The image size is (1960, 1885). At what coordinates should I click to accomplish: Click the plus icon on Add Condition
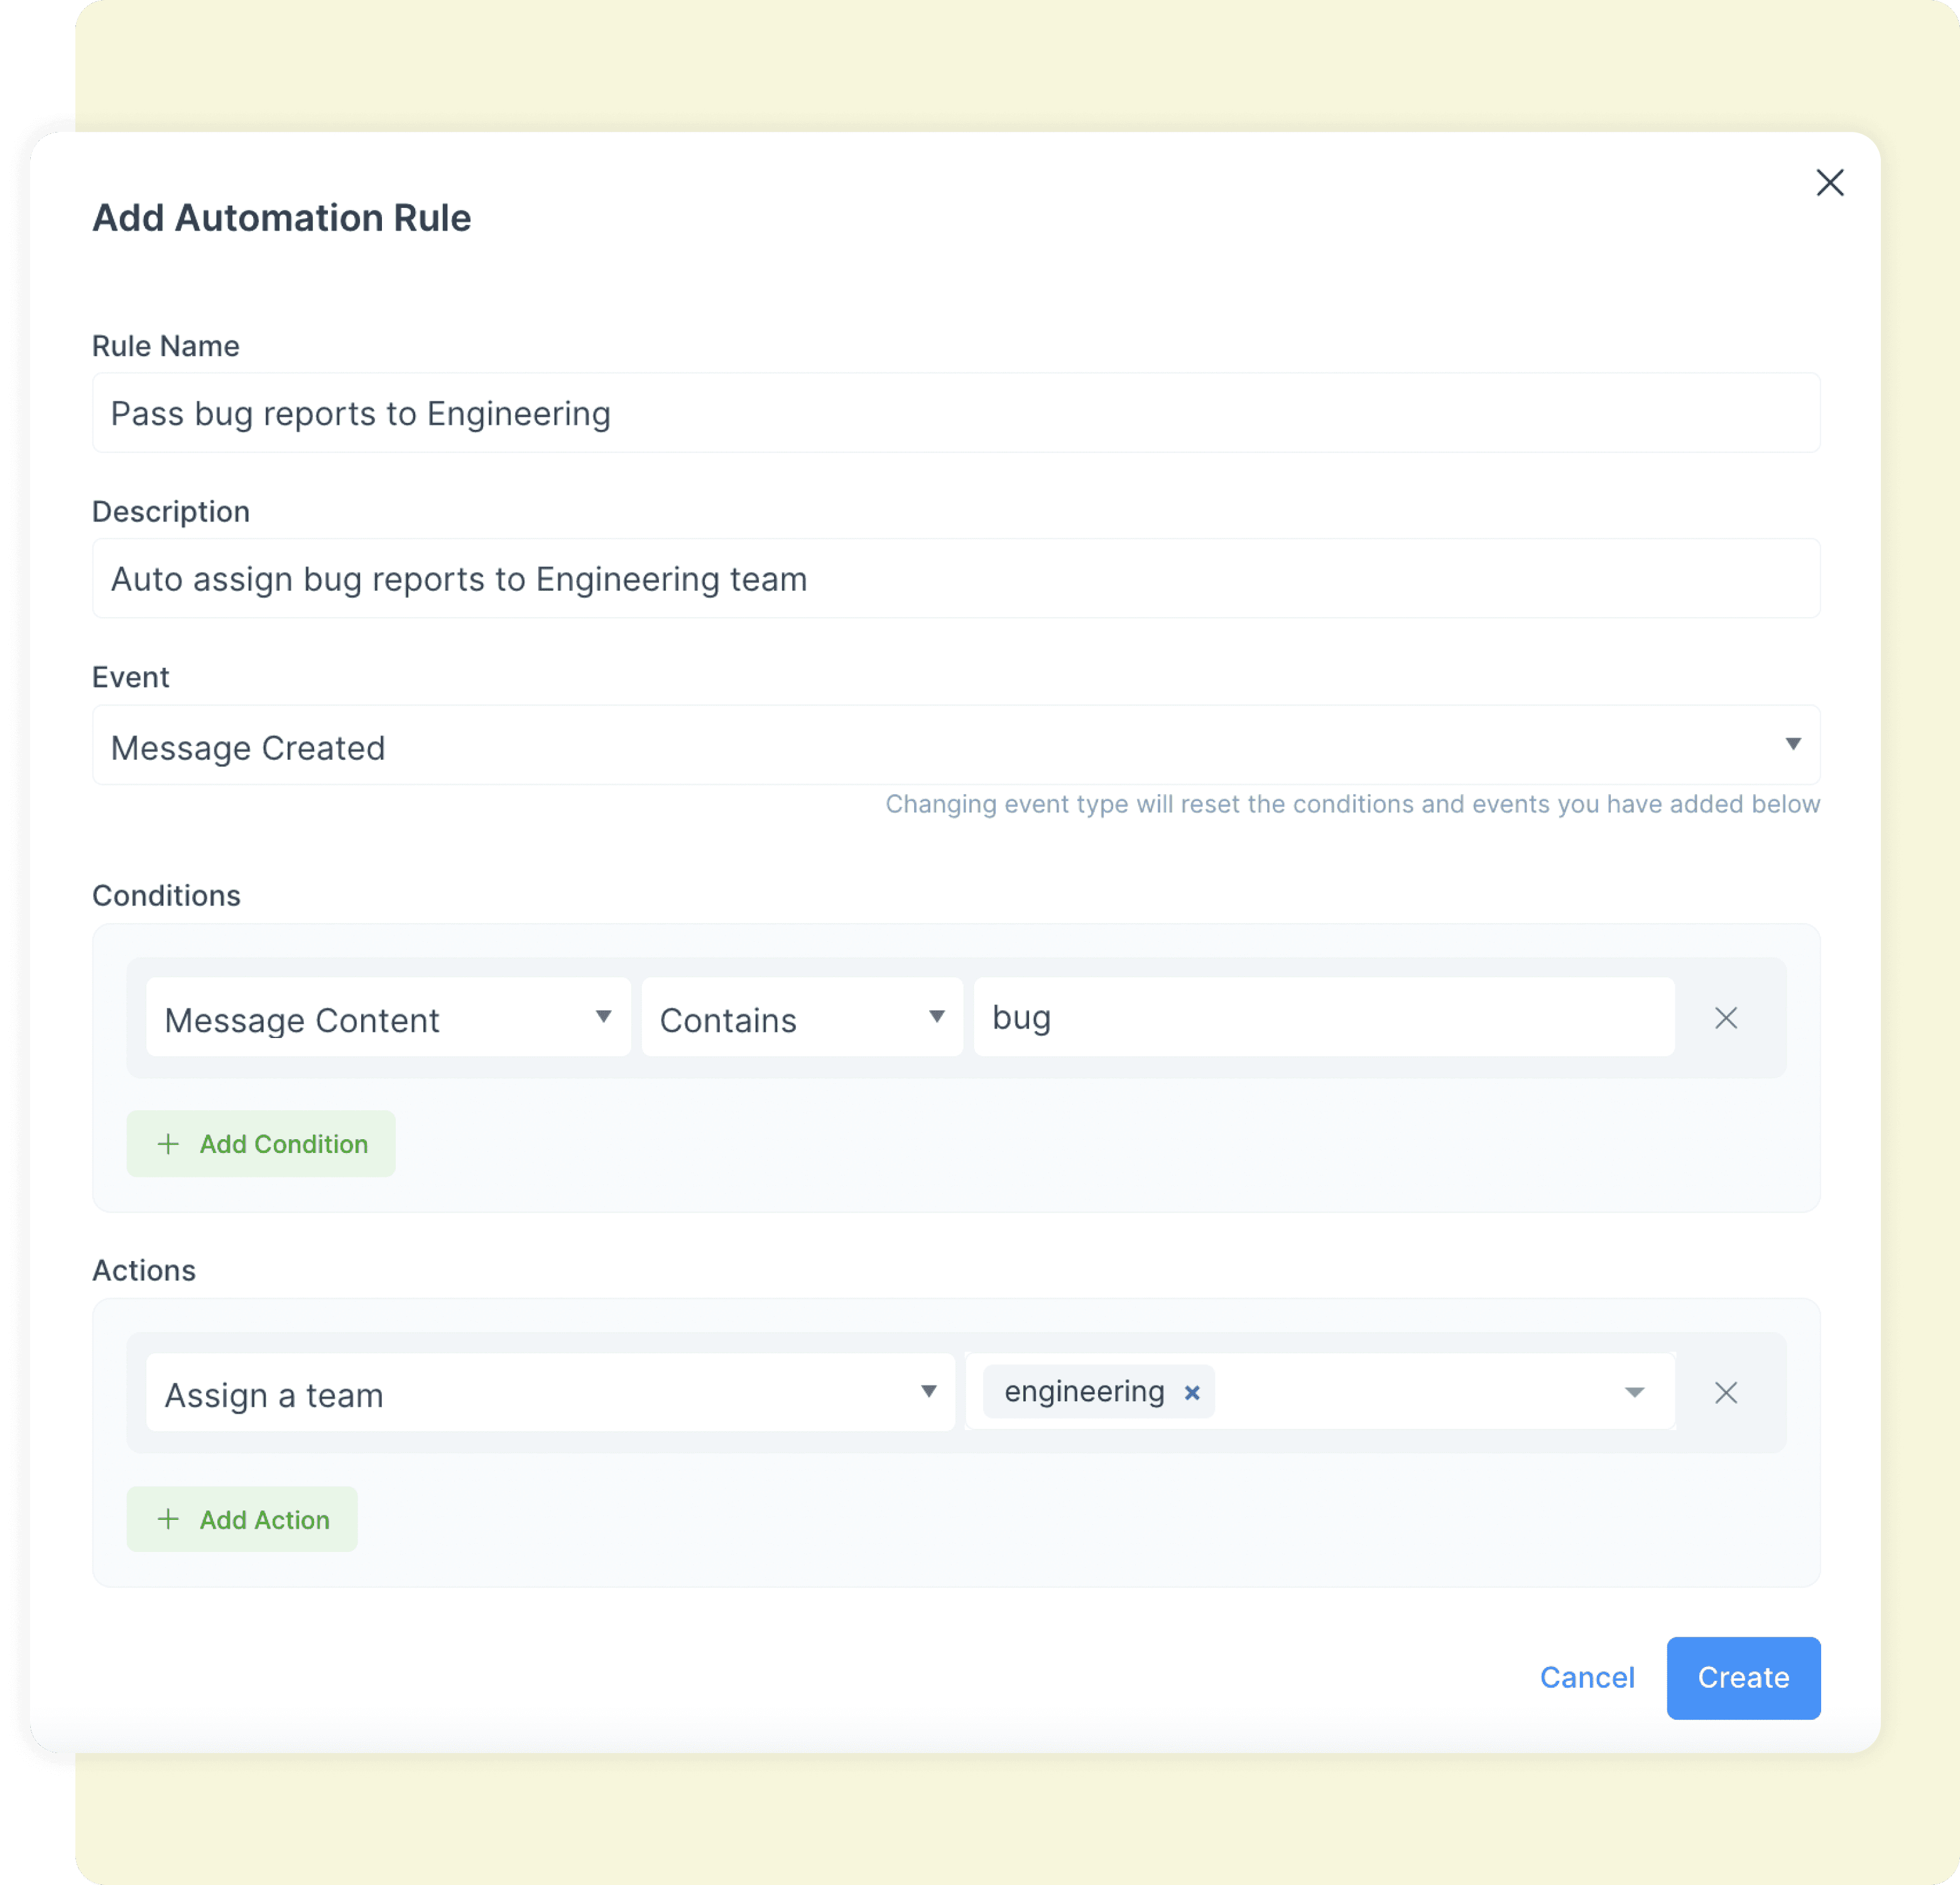(x=168, y=1144)
